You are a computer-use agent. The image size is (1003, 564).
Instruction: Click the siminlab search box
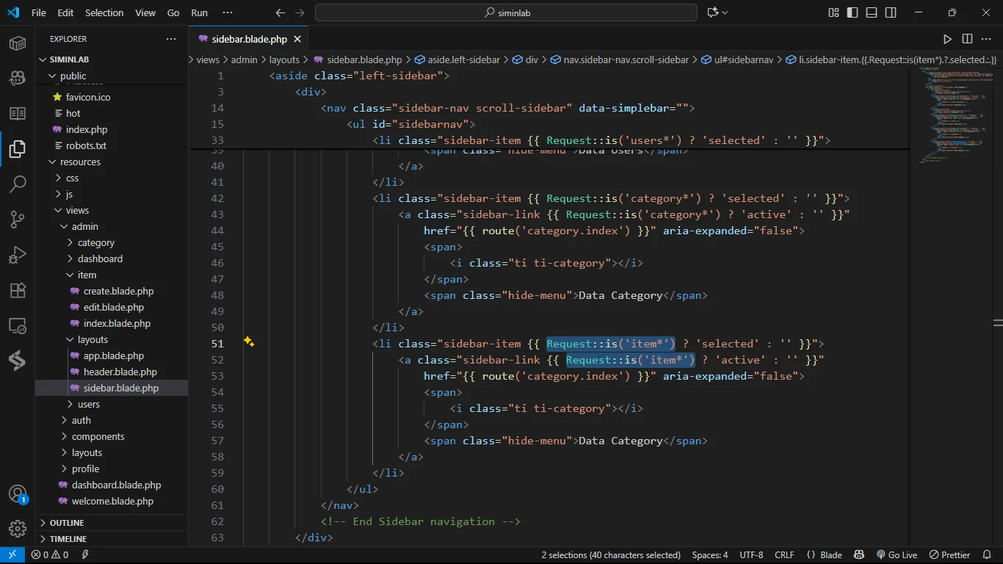pyautogui.click(x=506, y=12)
